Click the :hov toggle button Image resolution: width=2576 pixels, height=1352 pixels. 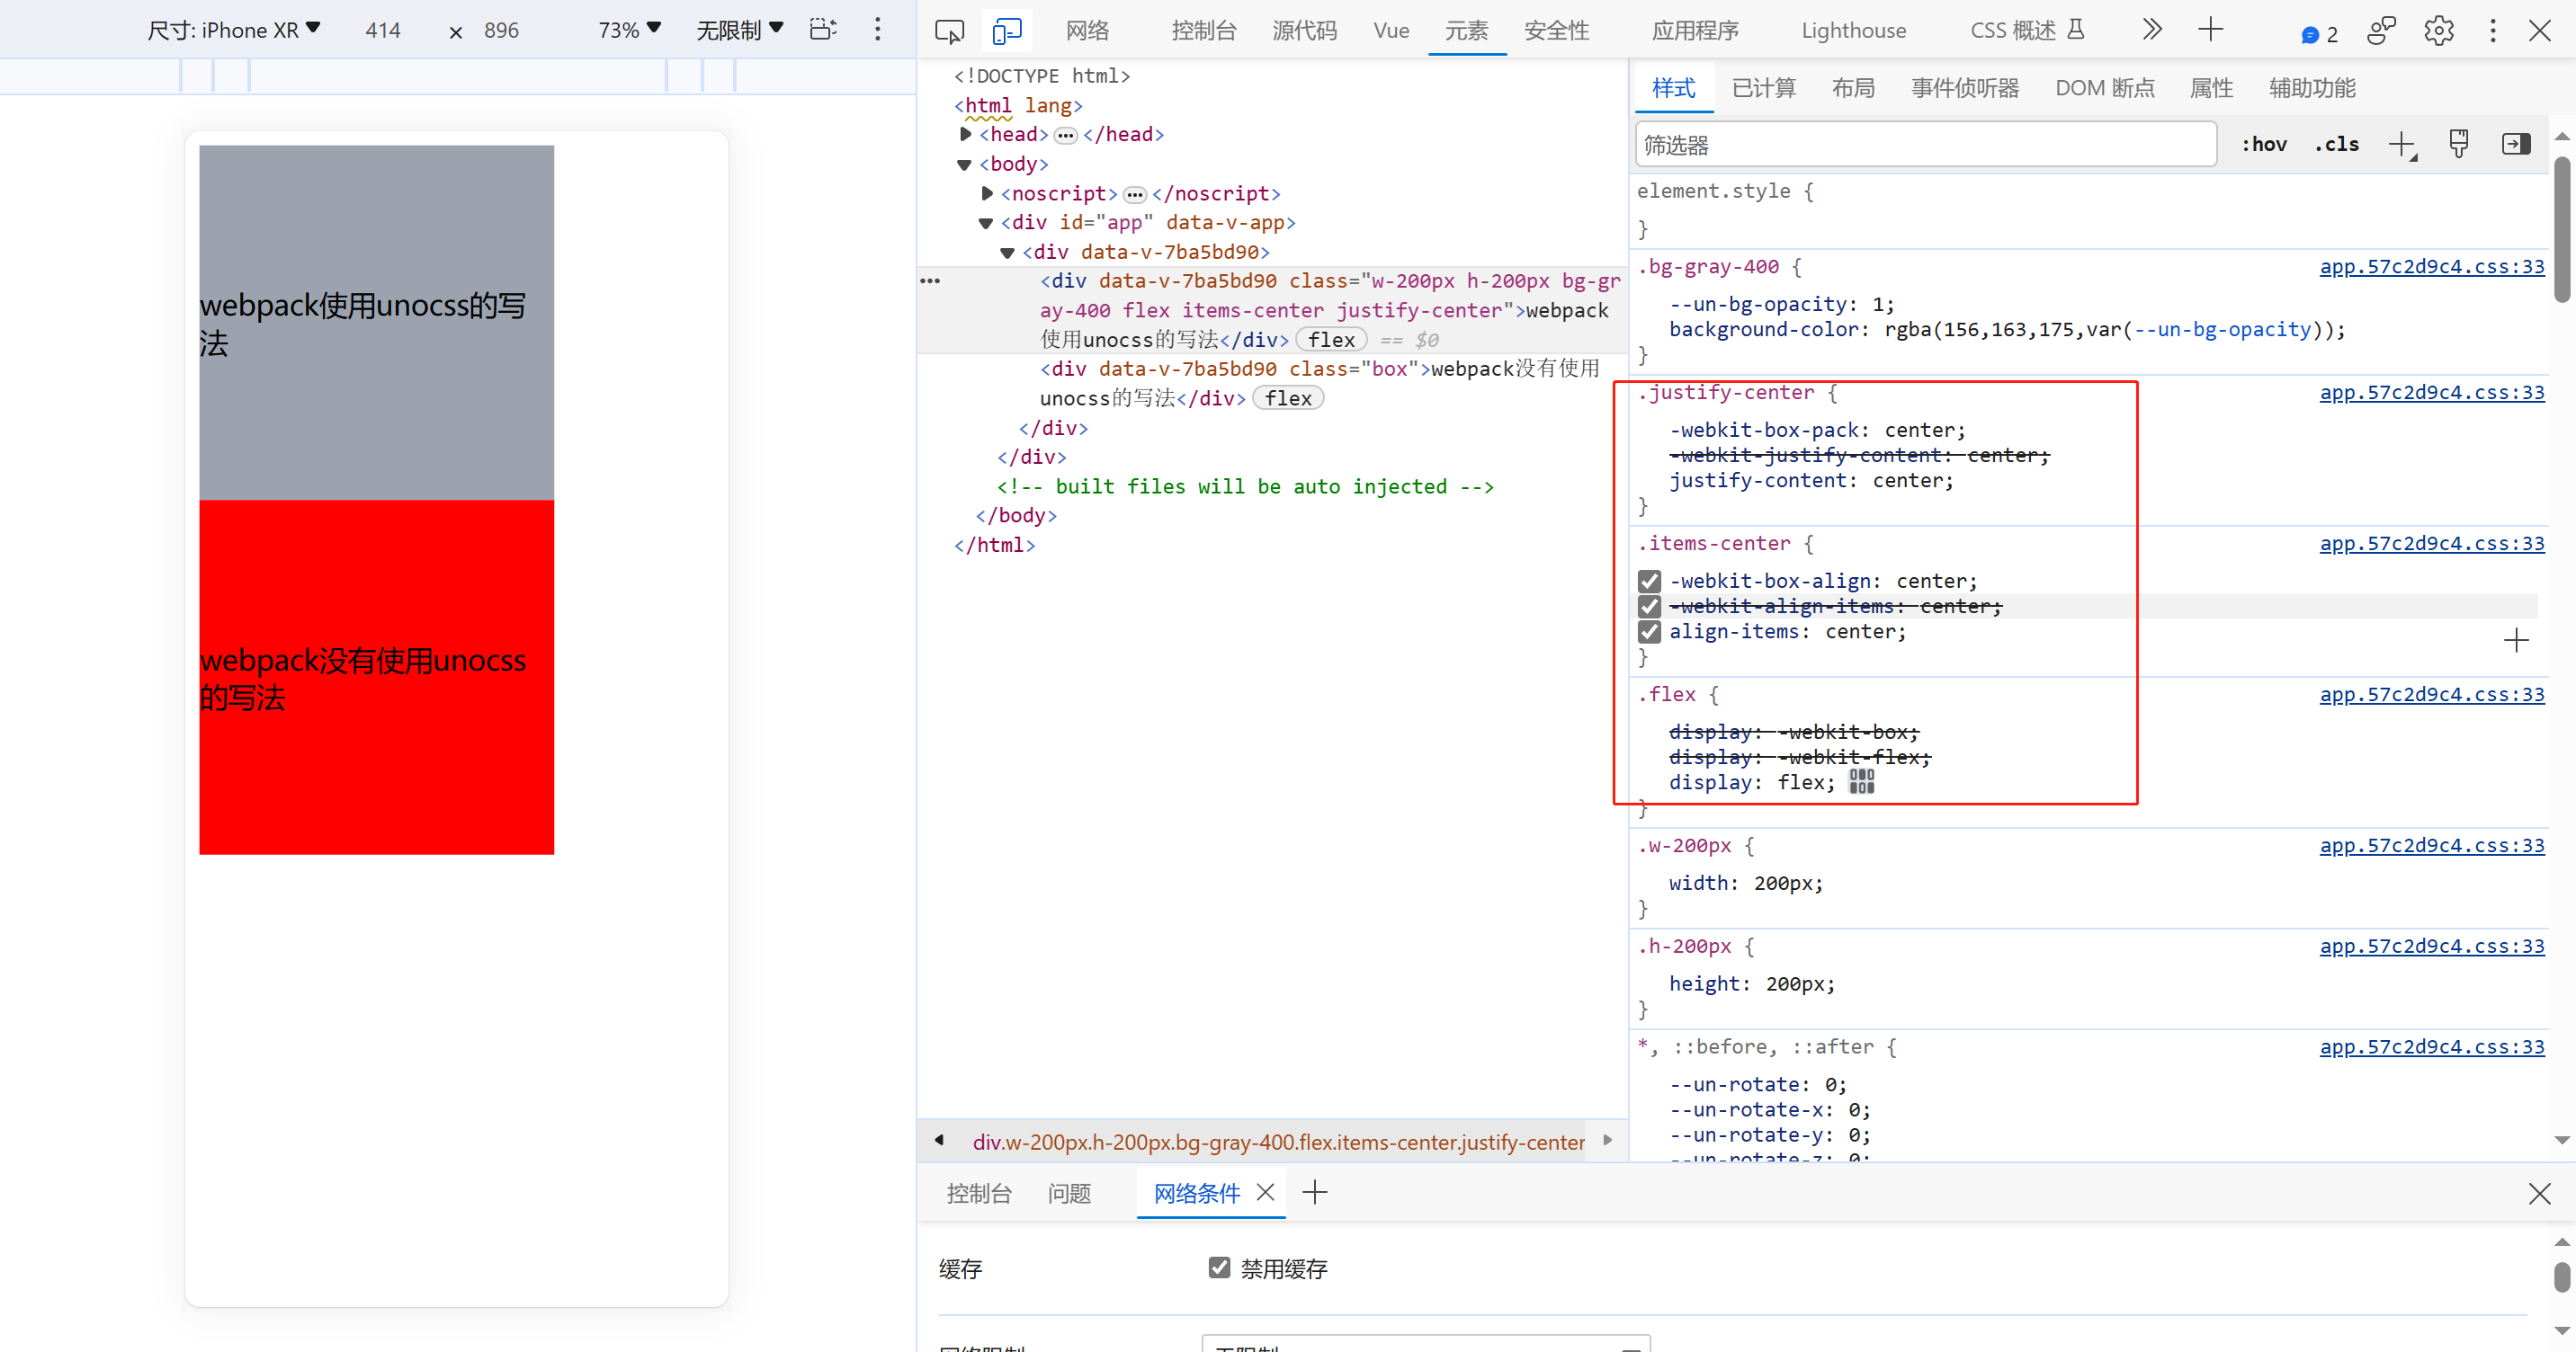click(x=2264, y=144)
